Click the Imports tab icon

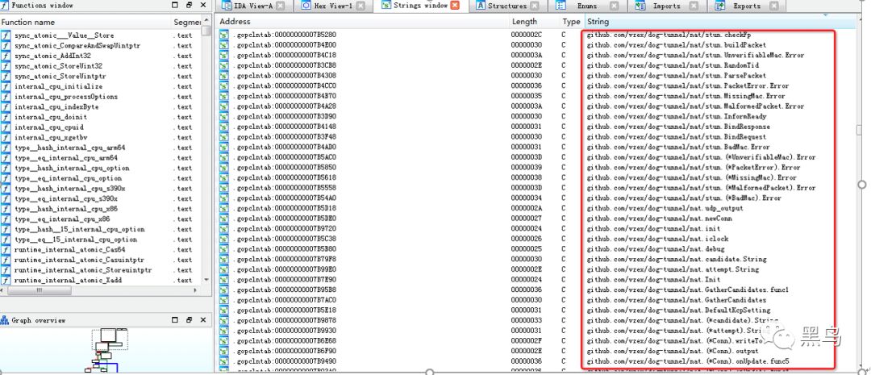coord(640,6)
